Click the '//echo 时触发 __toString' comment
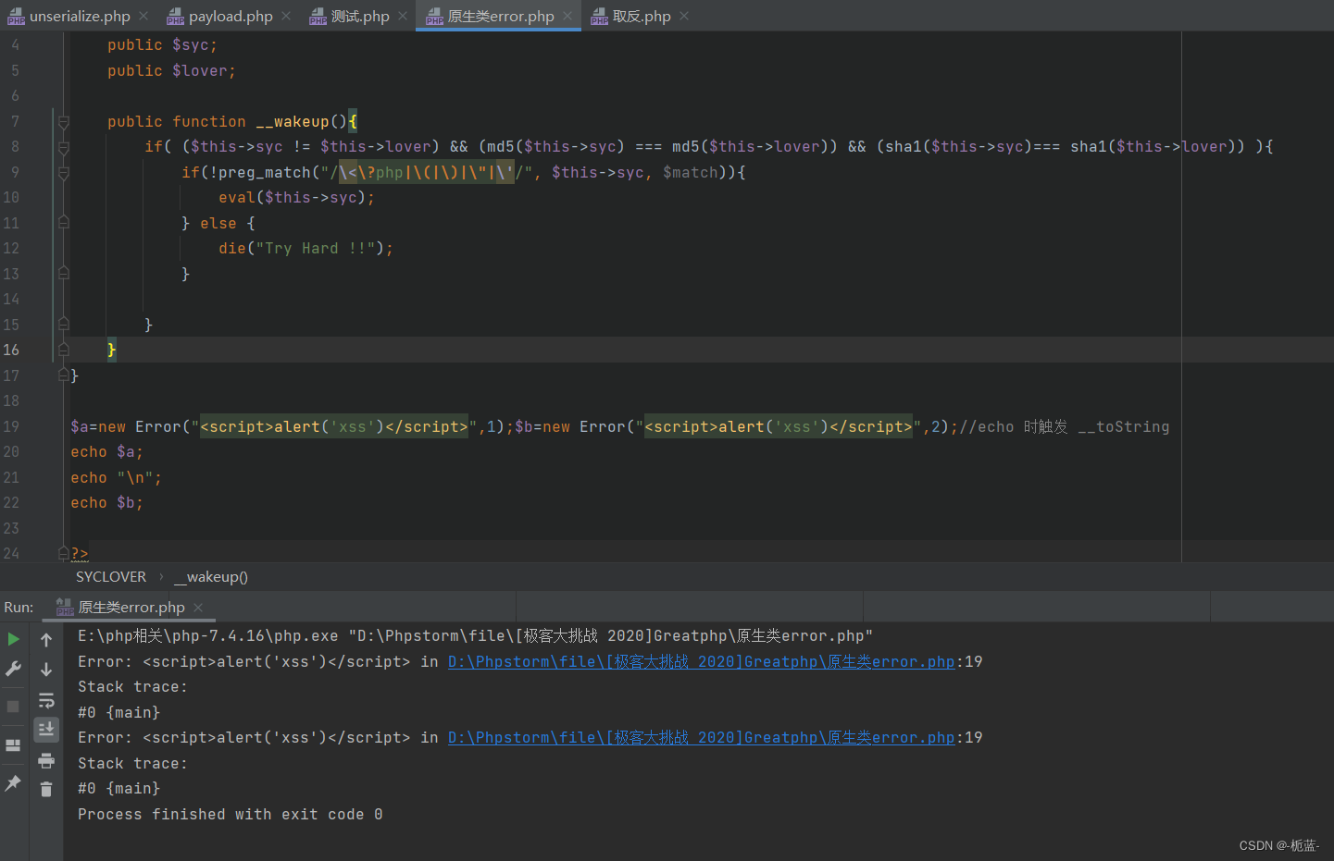 [x=1065, y=426]
